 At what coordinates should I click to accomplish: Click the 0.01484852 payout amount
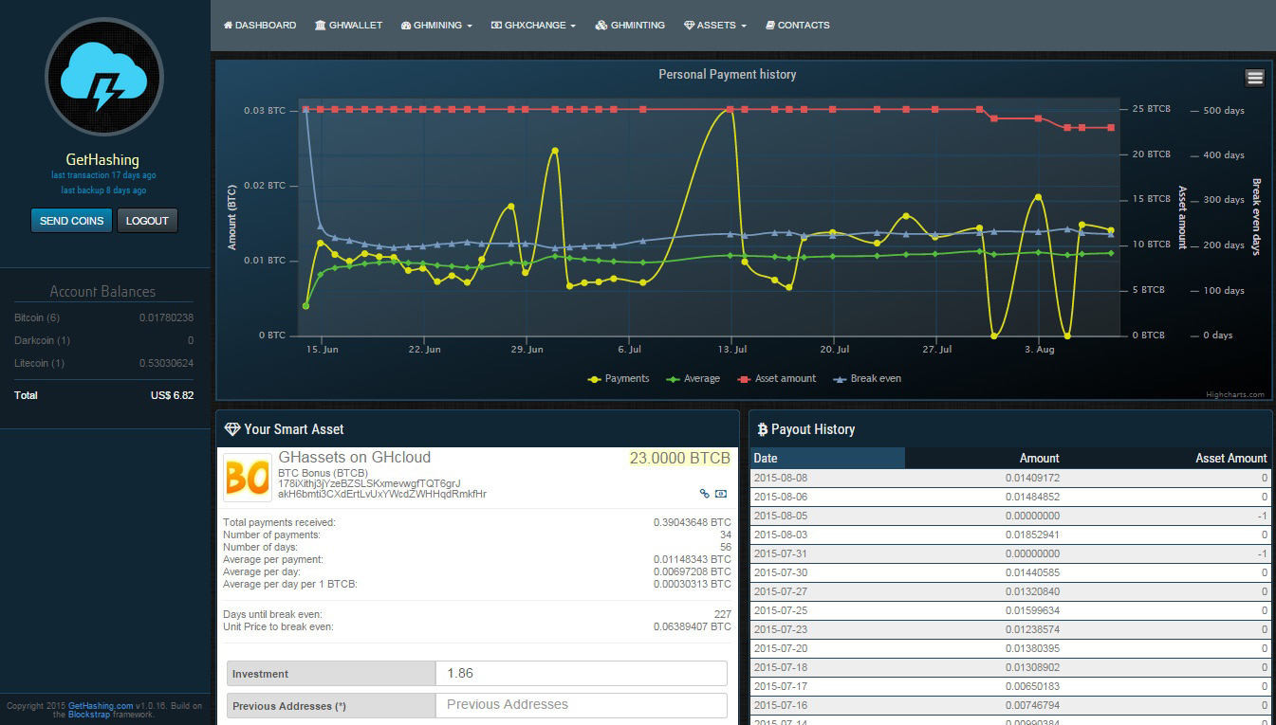coord(1032,498)
